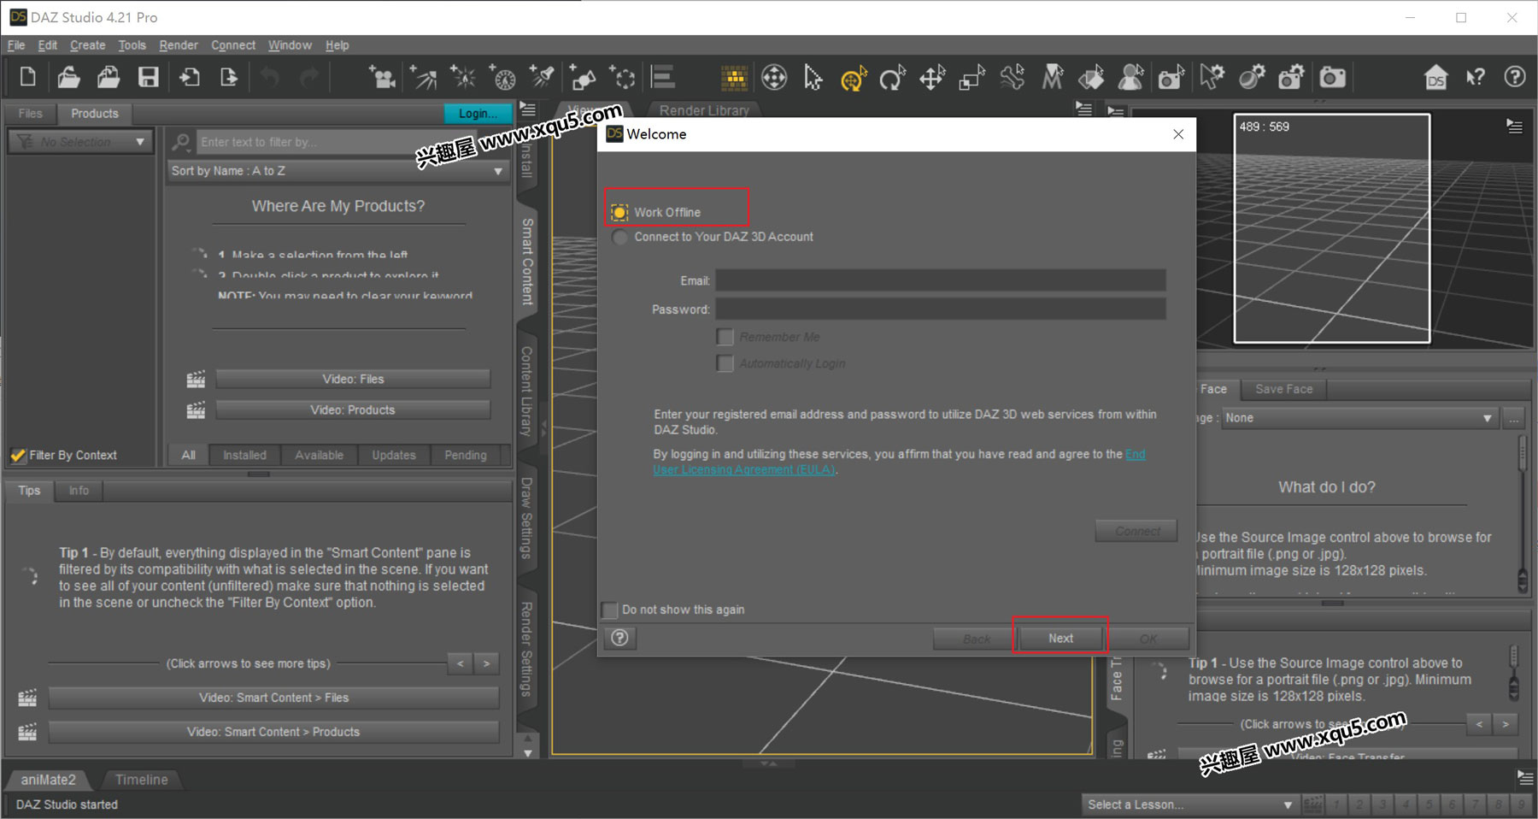Create a new camera from toolbar
Viewport: 1538px width, 819px height.
tap(381, 78)
